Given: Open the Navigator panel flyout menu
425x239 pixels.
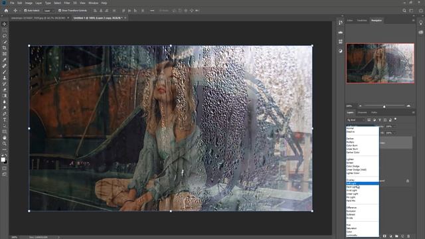Looking at the screenshot, I should coord(413,21).
